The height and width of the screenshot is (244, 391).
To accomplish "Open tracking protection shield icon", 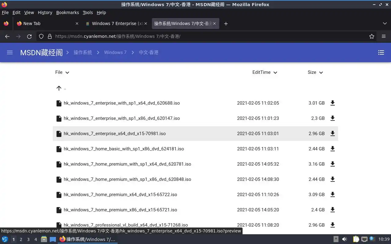I will click(x=41, y=36).
